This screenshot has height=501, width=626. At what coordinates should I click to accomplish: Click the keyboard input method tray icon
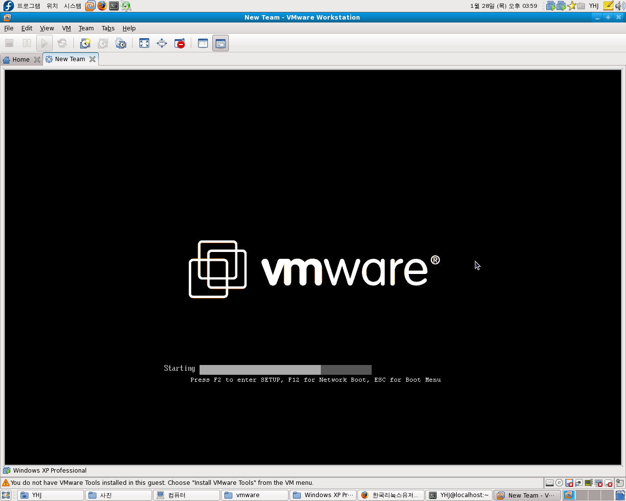581,6
